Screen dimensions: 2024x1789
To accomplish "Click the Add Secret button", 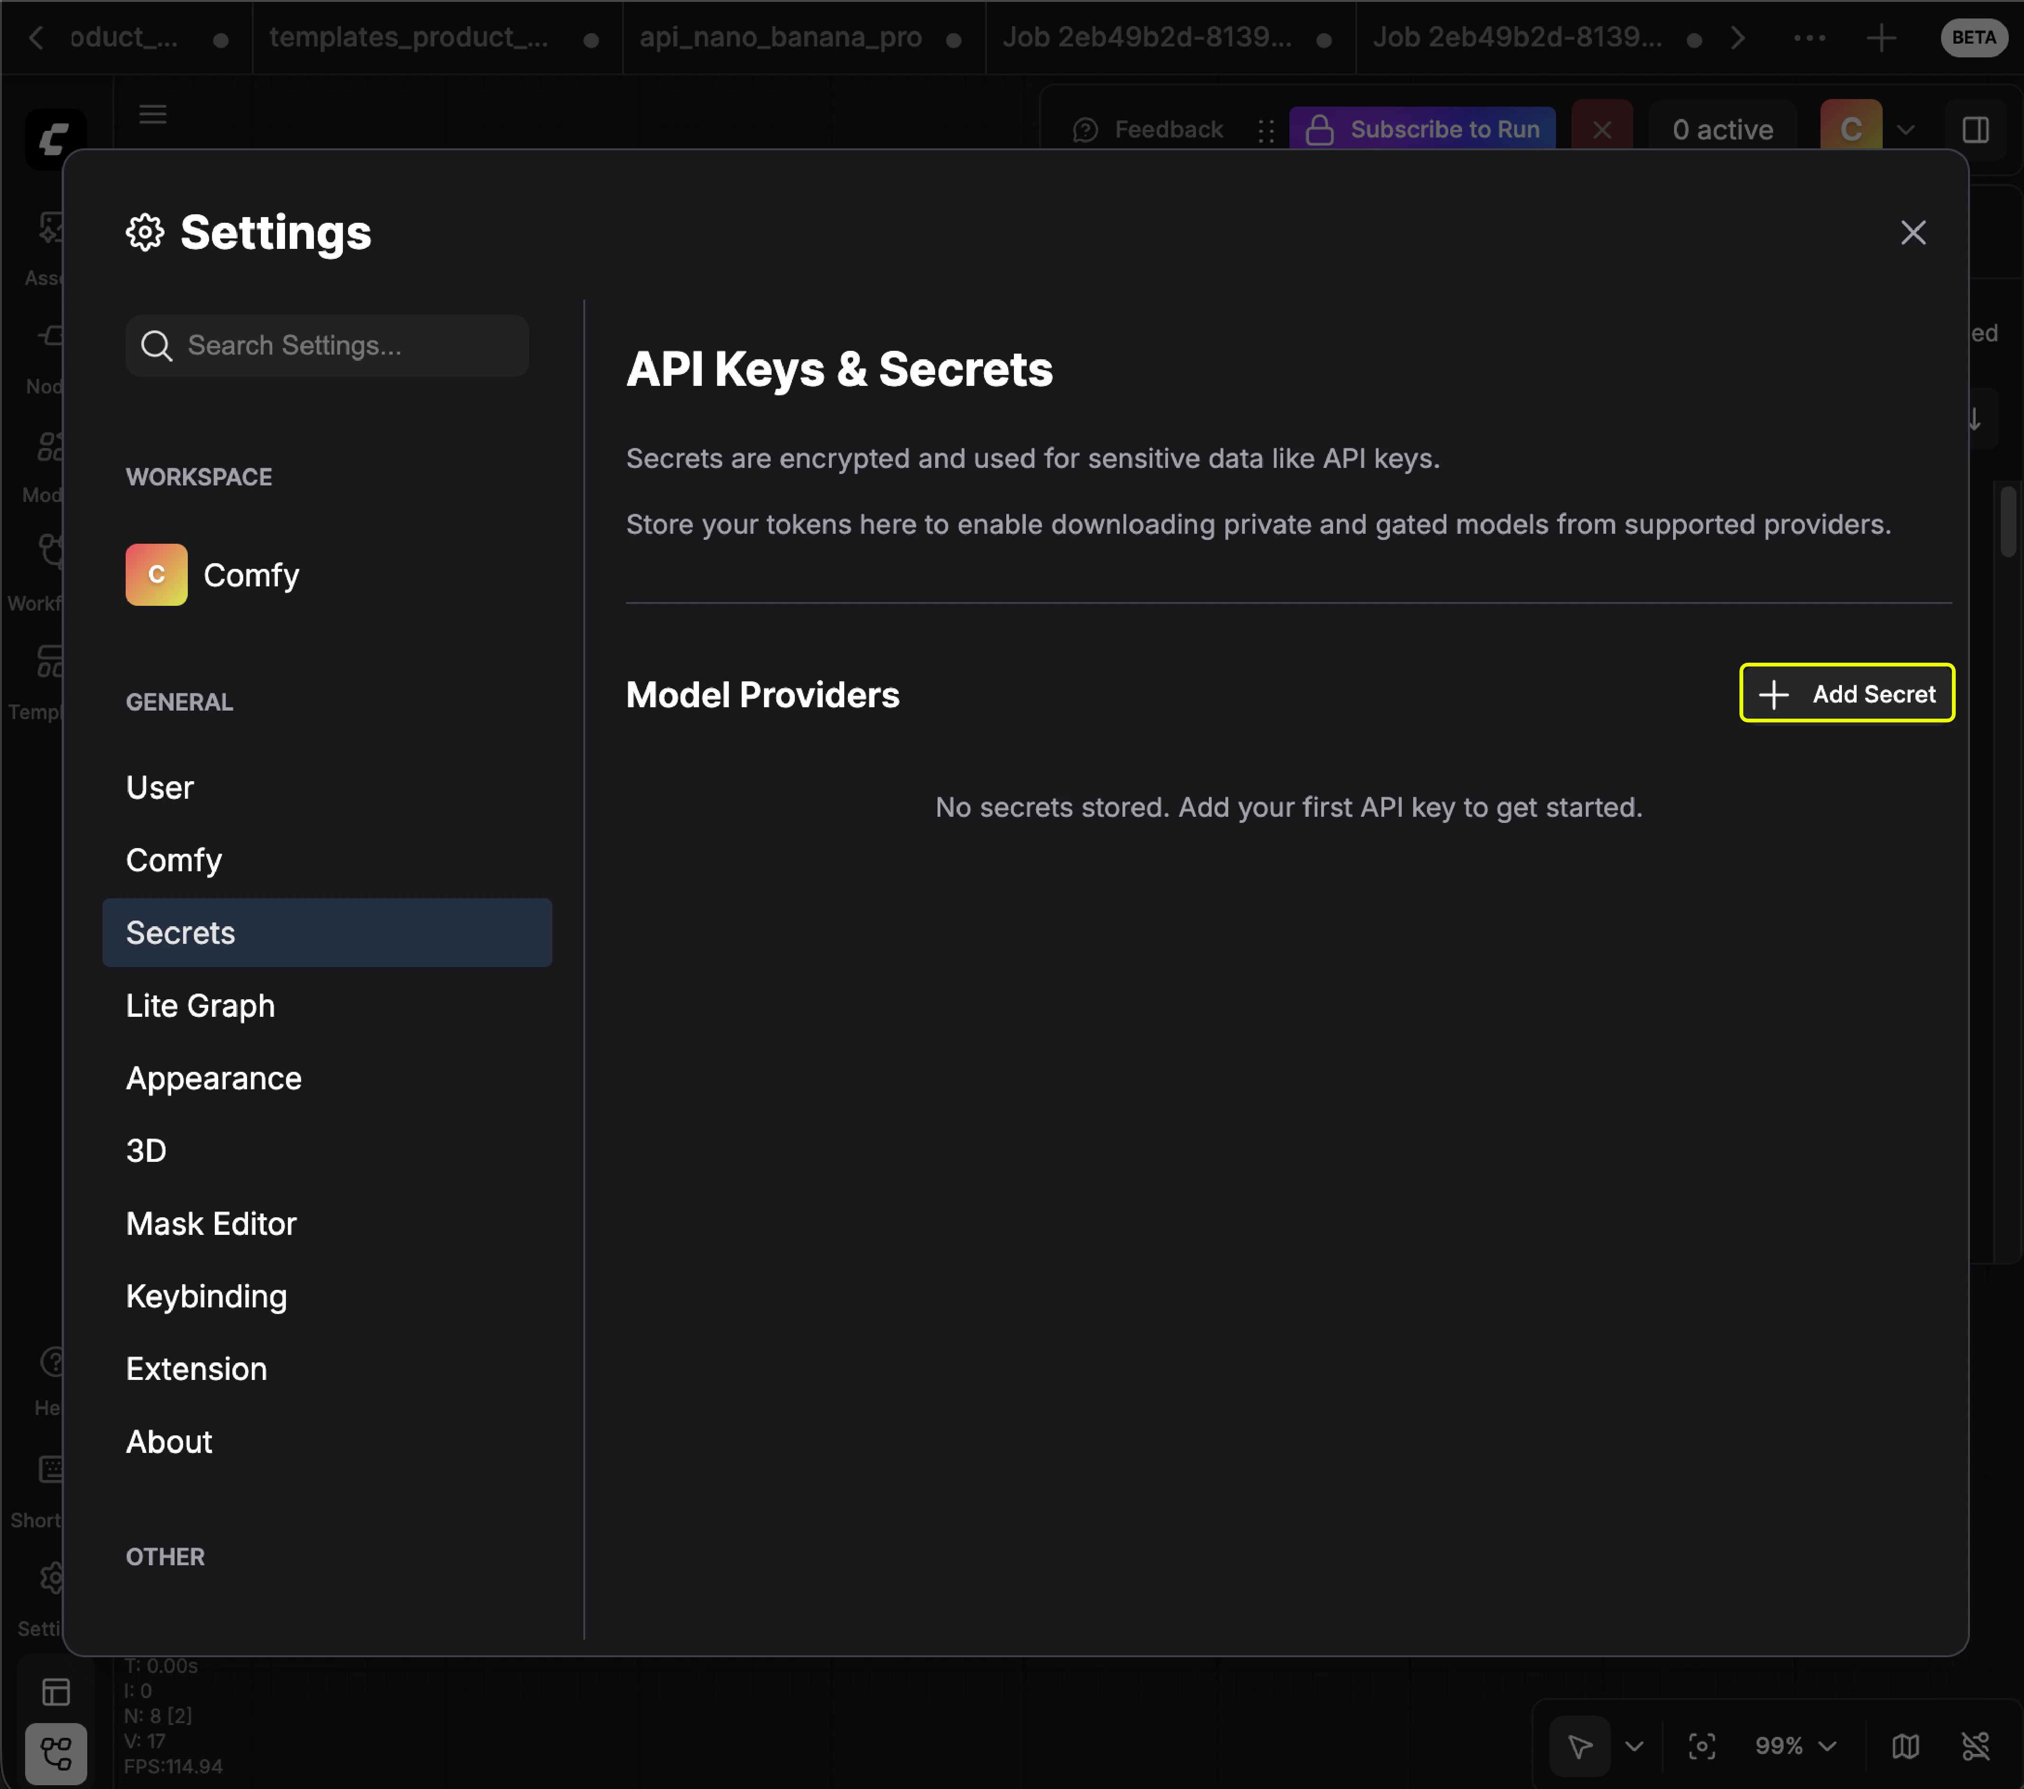I will (x=1846, y=693).
